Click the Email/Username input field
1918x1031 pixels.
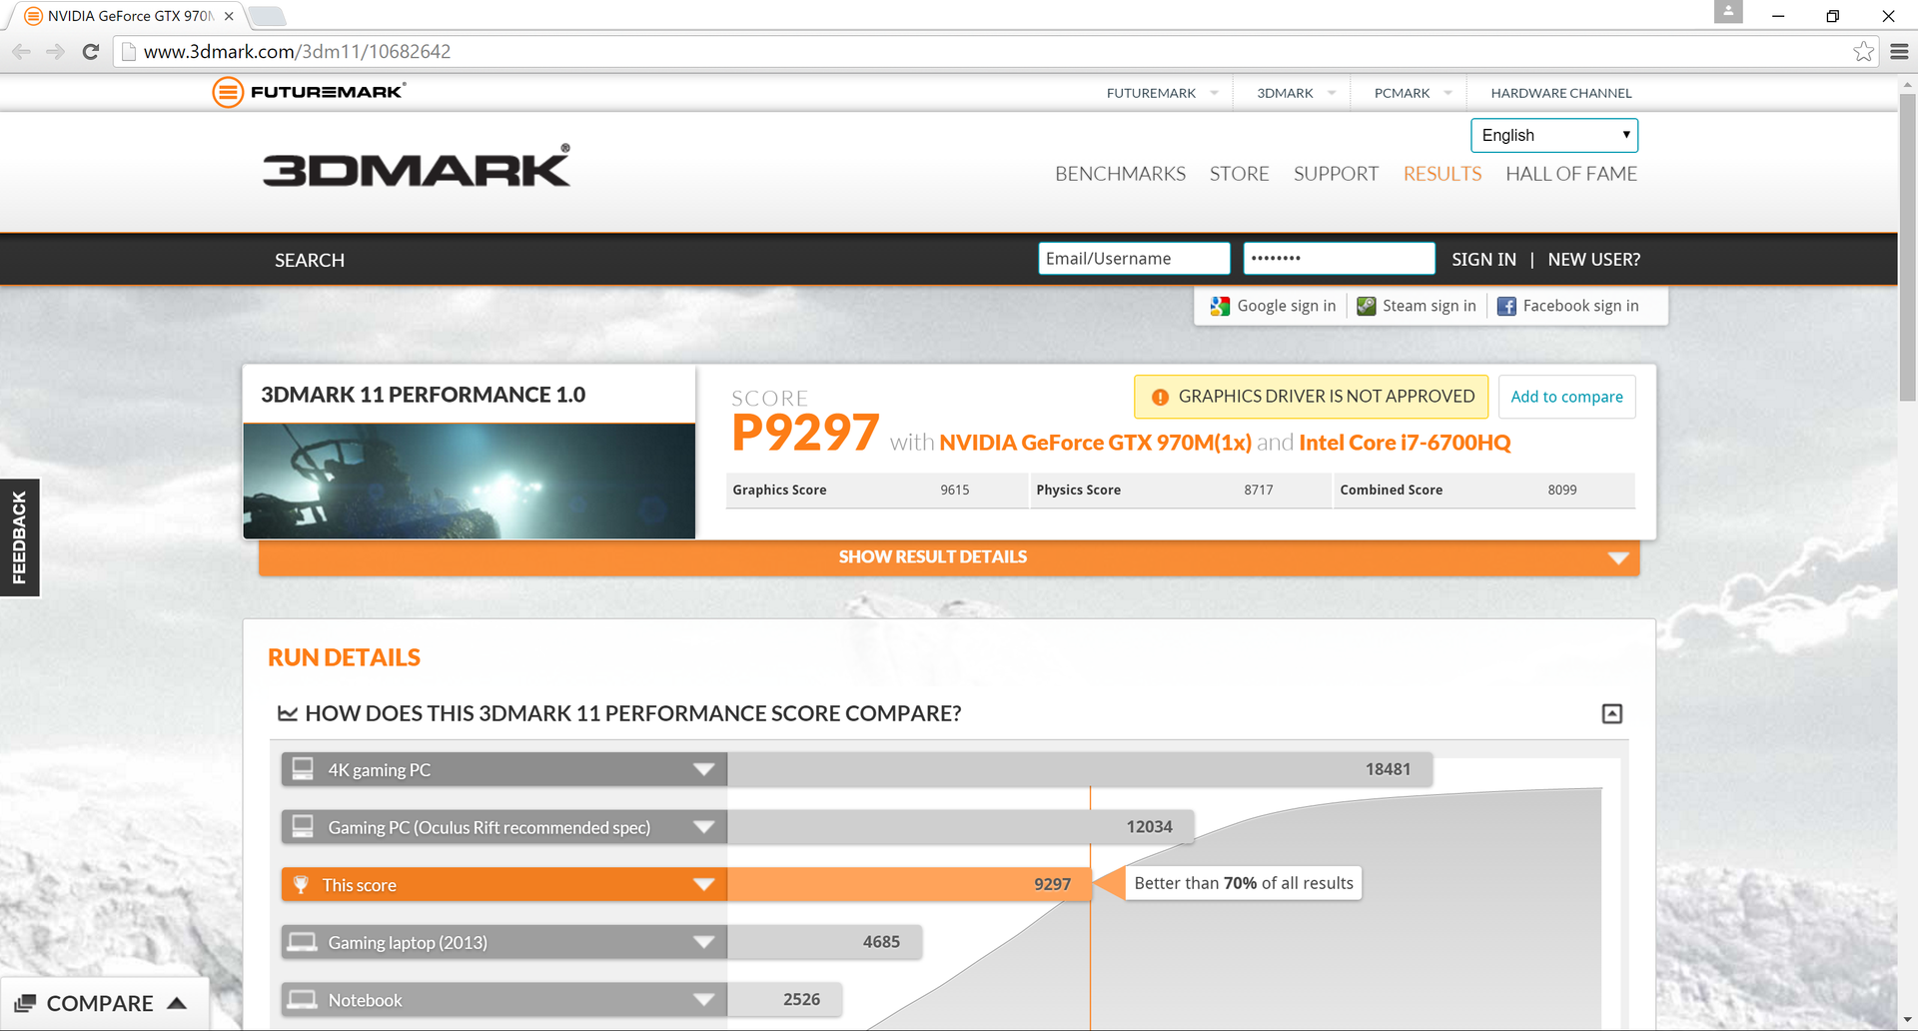pyautogui.click(x=1134, y=258)
